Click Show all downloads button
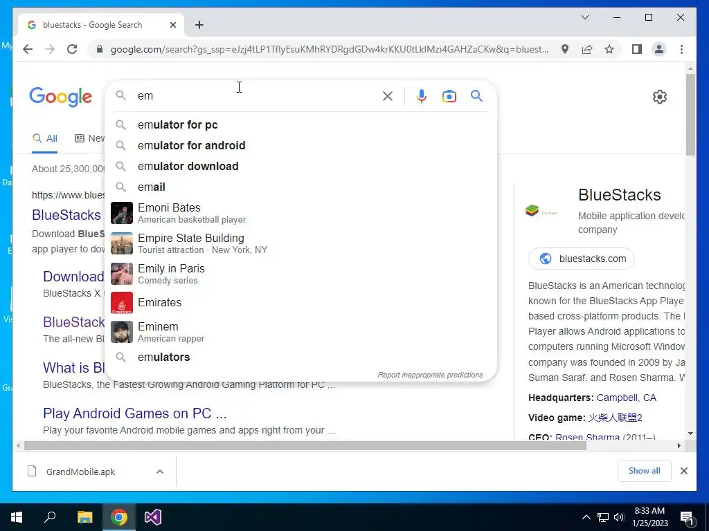The height and width of the screenshot is (531, 709). [644, 470]
